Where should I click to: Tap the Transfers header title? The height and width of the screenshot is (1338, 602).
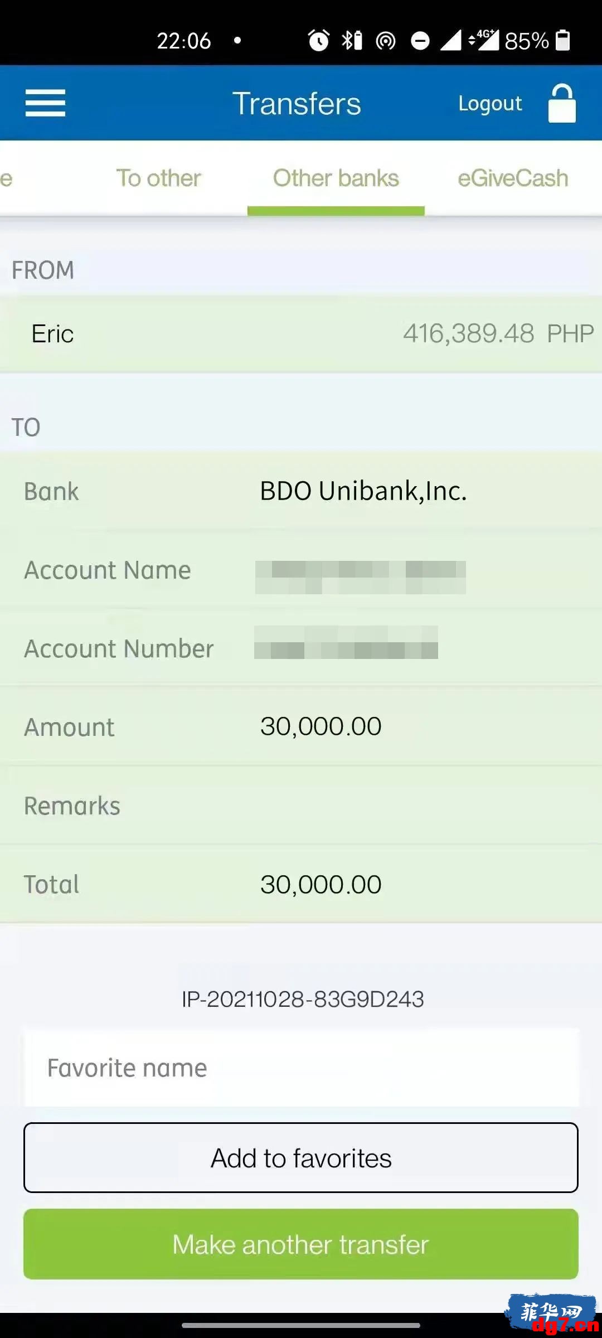click(297, 103)
